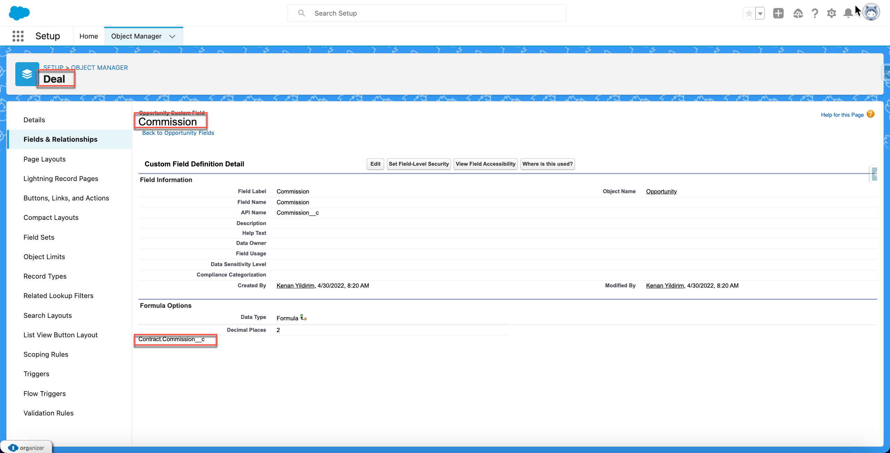Click the search magnifier icon
Screen dimensions: 890x453
coord(301,13)
